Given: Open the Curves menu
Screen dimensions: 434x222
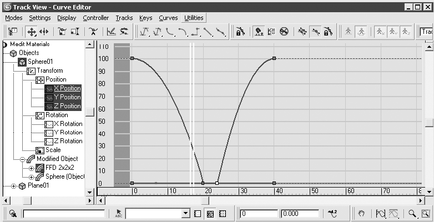Looking at the screenshot, I should tap(168, 18).
